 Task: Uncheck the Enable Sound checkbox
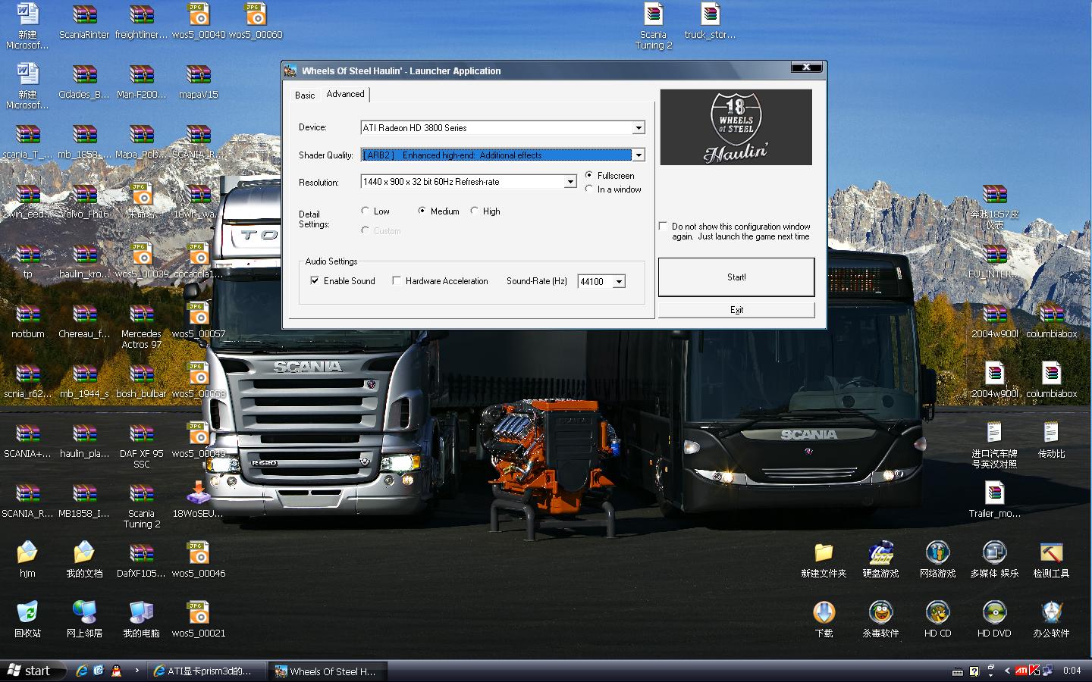[315, 281]
